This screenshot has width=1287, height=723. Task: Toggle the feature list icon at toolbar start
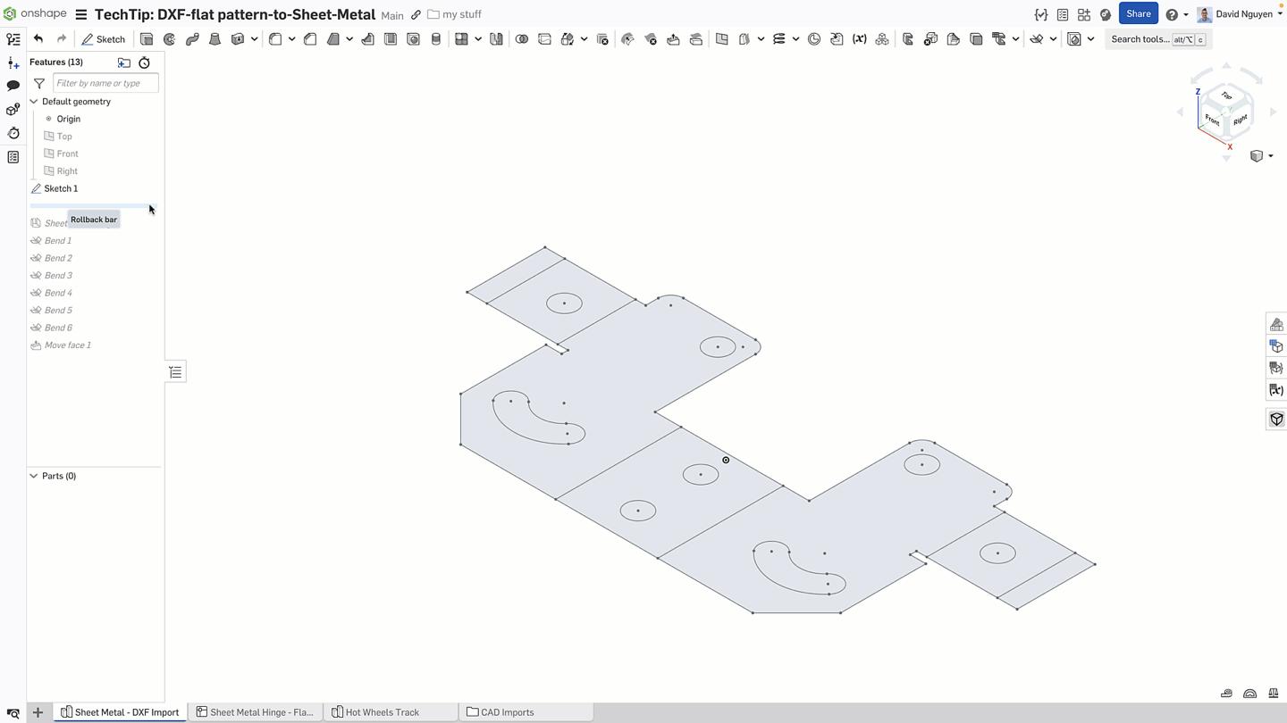[x=13, y=39]
